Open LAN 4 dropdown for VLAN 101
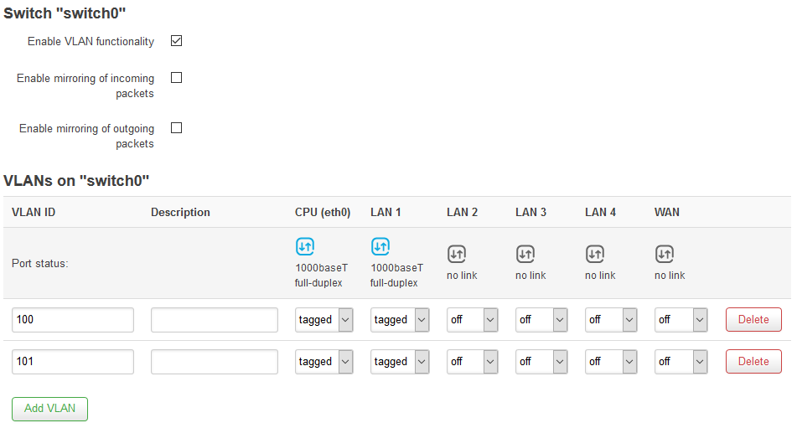This screenshot has width=797, height=428. [x=610, y=362]
